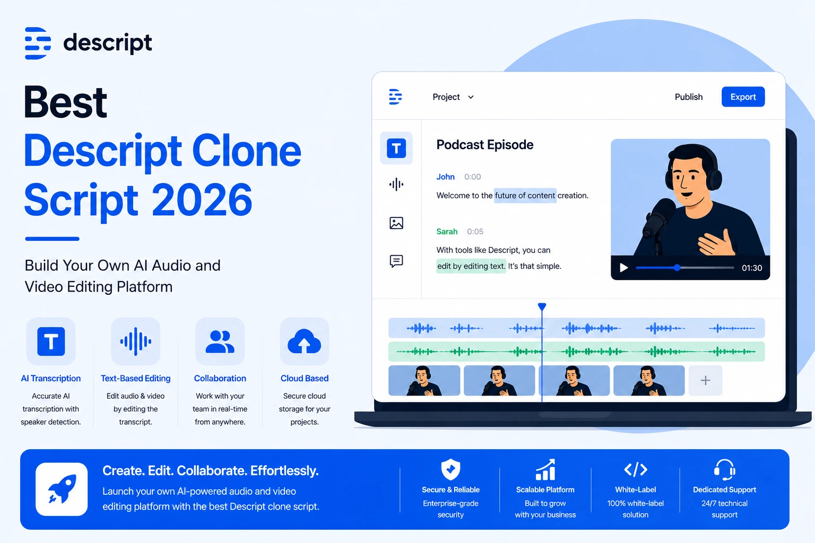Open the Project dropdown menu
This screenshot has height=543, width=815.
coord(453,97)
